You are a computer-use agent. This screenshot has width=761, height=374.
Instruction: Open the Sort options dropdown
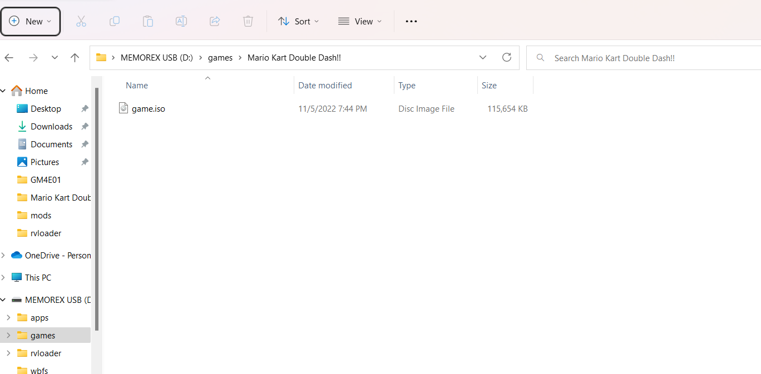coord(299,21)
